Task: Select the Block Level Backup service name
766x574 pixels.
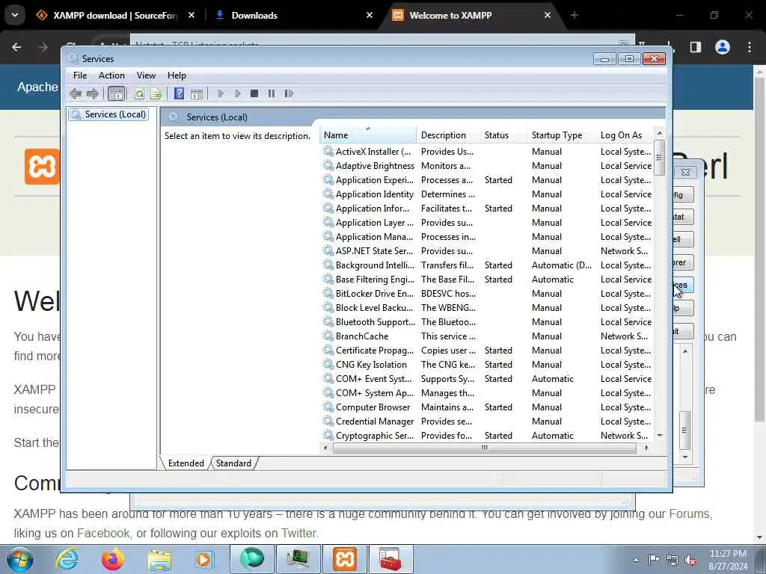Action: [374, 307]
